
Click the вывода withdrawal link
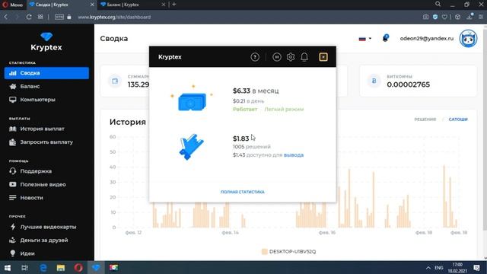[294, 155]
